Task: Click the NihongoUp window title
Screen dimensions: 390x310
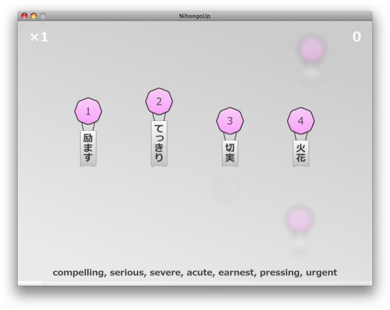Action: [x=194, y=16]
